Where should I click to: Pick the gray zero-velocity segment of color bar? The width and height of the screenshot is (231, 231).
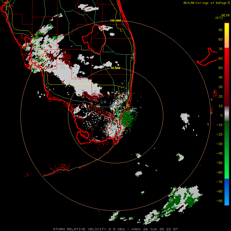[227, 114]
